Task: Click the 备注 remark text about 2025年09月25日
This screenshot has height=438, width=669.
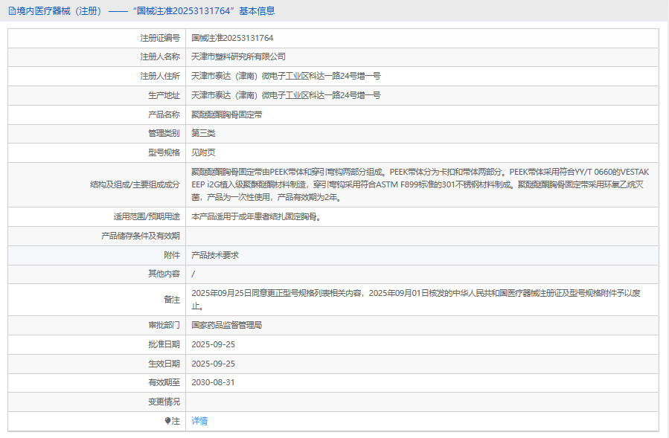Action: pyautogui.click(x=416, y=300)
